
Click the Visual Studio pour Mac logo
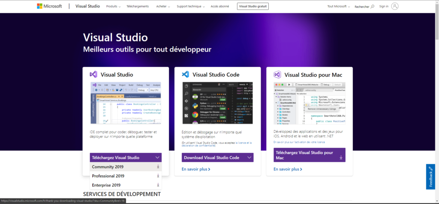point(277,75)
